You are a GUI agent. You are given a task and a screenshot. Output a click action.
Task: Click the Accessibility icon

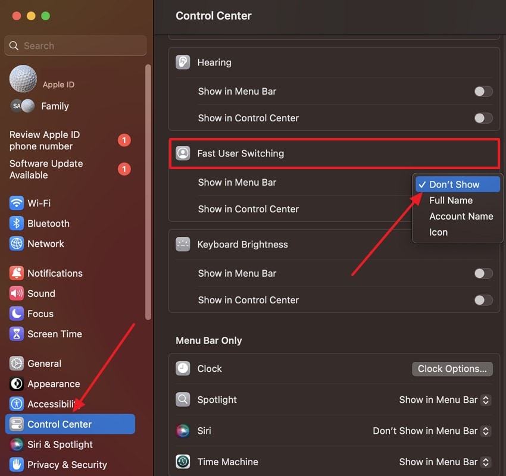[17, 404]
